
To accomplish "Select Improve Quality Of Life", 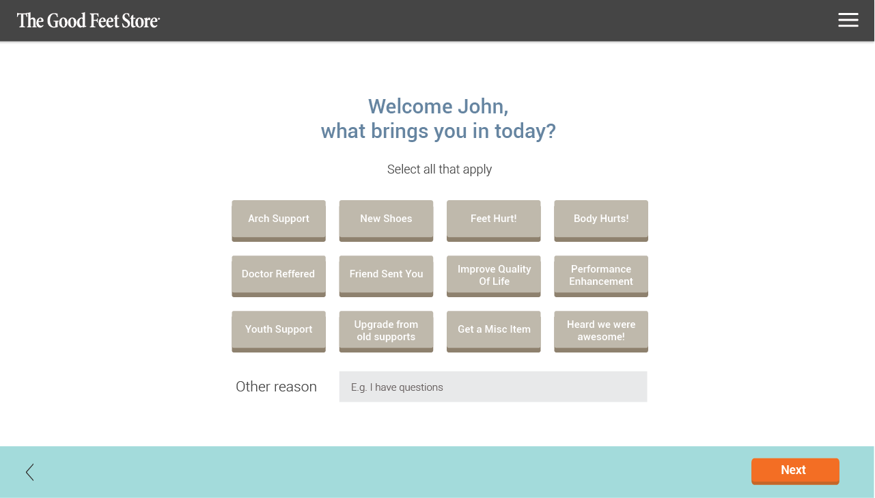I will (493, 275).
